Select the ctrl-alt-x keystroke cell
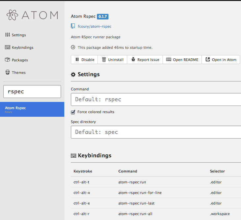Screen dimensions: 241x220 (82, 193)
